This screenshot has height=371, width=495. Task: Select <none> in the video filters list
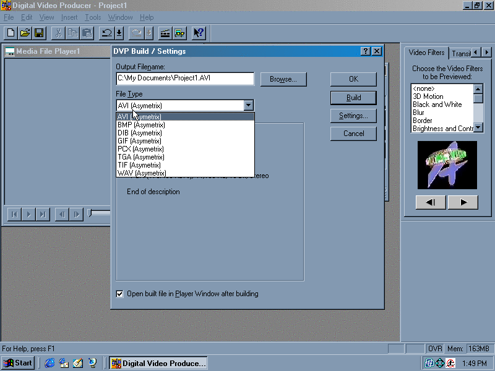click(442, 88)
